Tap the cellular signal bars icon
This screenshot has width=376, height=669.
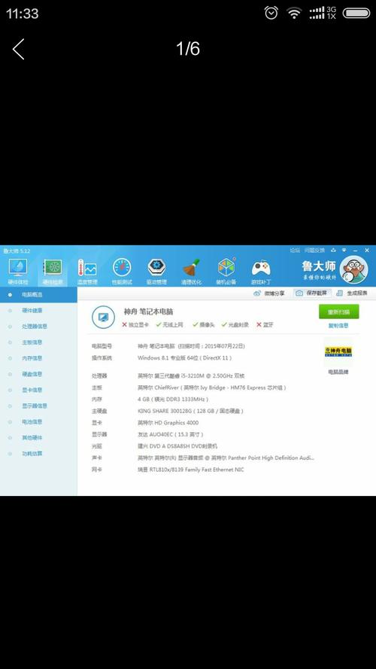(x=317, y=13)
